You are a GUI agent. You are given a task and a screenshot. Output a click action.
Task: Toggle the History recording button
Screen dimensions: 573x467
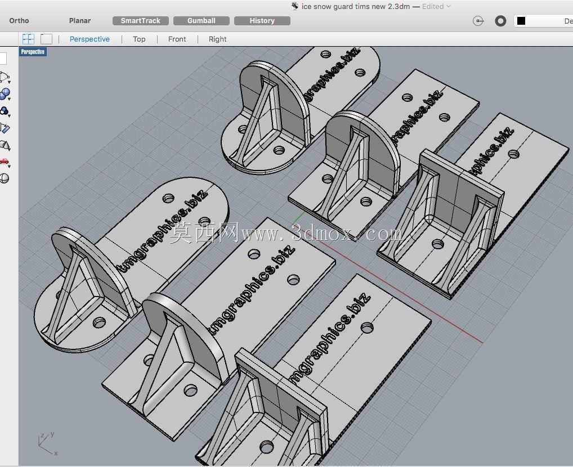point(262,21)
